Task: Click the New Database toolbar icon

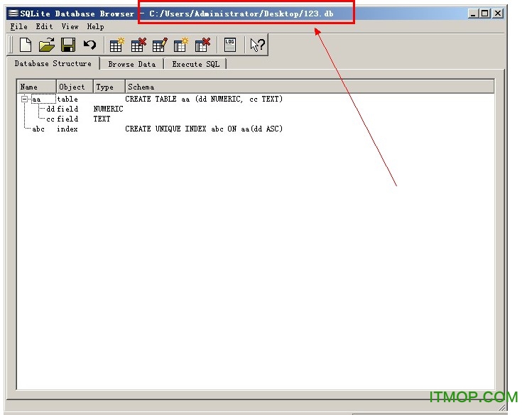Action: [26, 45]
